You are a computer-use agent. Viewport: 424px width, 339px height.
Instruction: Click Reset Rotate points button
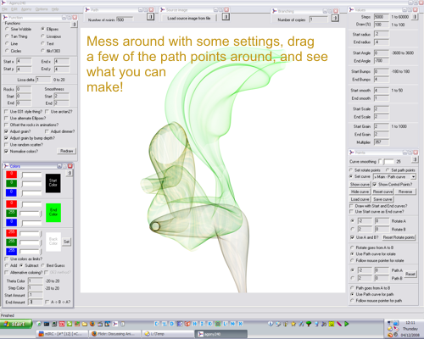pyautogui.click(x=399, y=237)
